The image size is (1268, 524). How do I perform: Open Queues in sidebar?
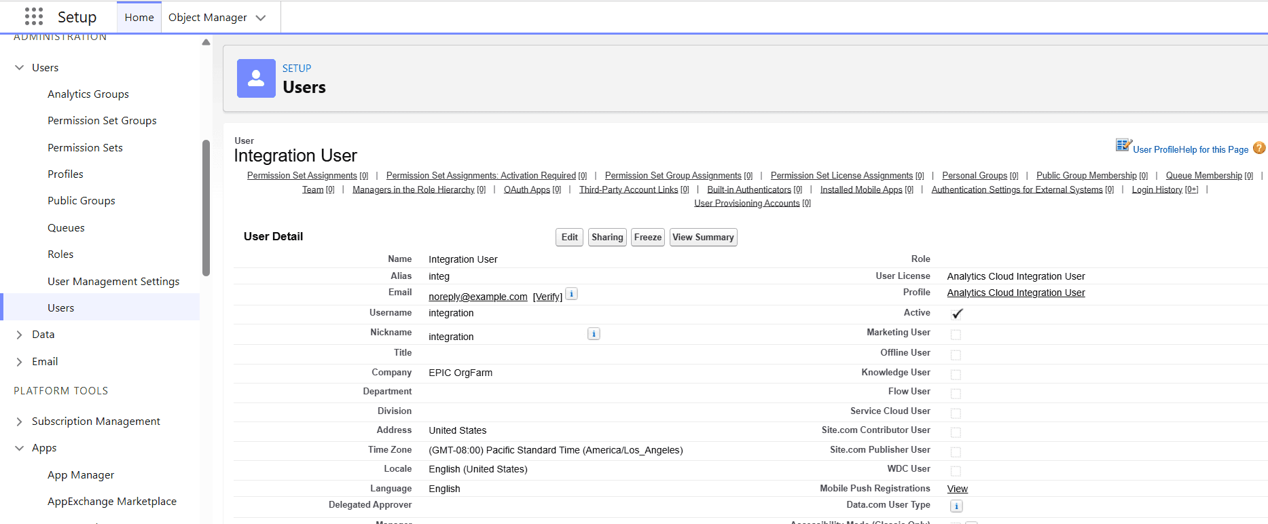pyautogui.click(x=66, y=227)
